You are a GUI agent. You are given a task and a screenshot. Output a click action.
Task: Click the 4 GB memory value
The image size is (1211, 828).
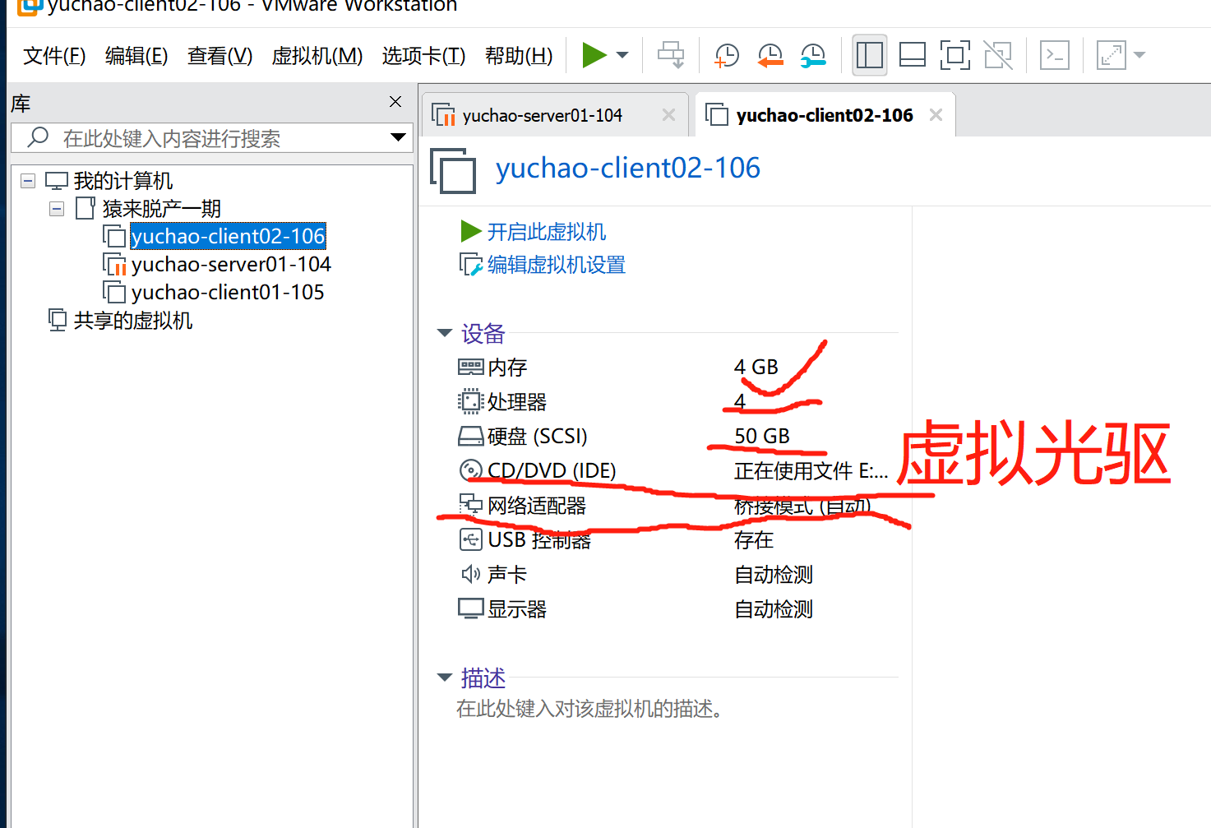(x=756, y=367)
